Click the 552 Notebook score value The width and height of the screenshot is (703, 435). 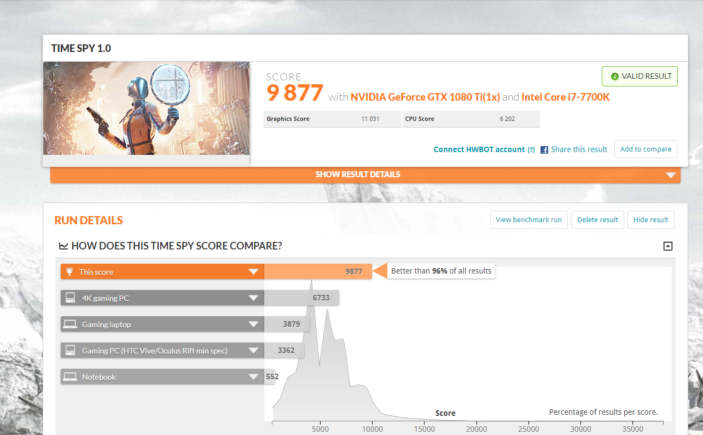[x=272, y=376]
